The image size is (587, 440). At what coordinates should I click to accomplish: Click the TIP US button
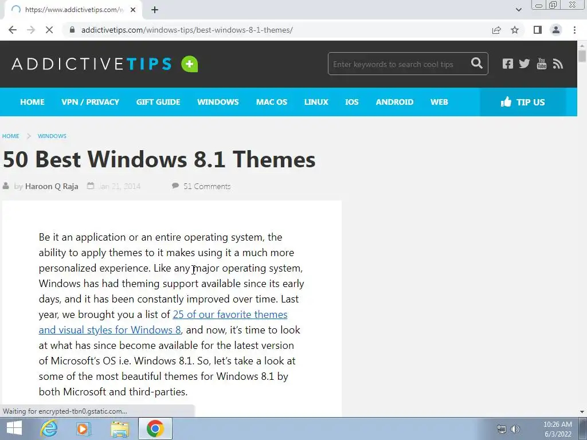[523, 102]
